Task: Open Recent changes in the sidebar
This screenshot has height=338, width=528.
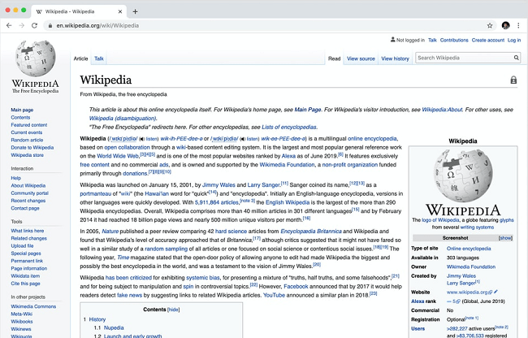Action: [x=28, y=201]
